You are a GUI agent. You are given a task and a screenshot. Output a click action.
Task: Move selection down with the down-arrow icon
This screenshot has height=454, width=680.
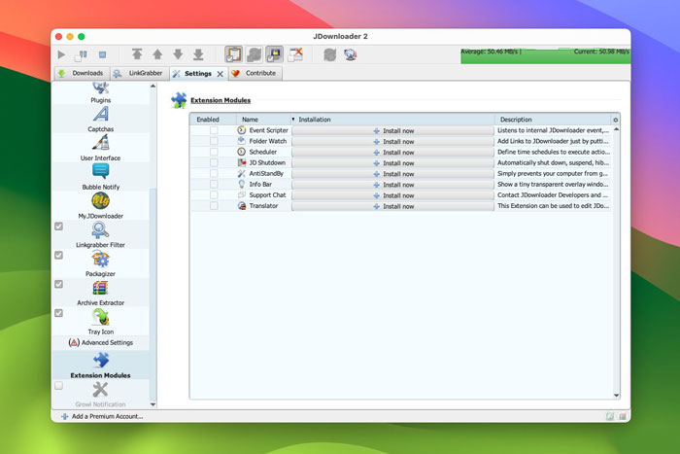[x=178, y=54]
